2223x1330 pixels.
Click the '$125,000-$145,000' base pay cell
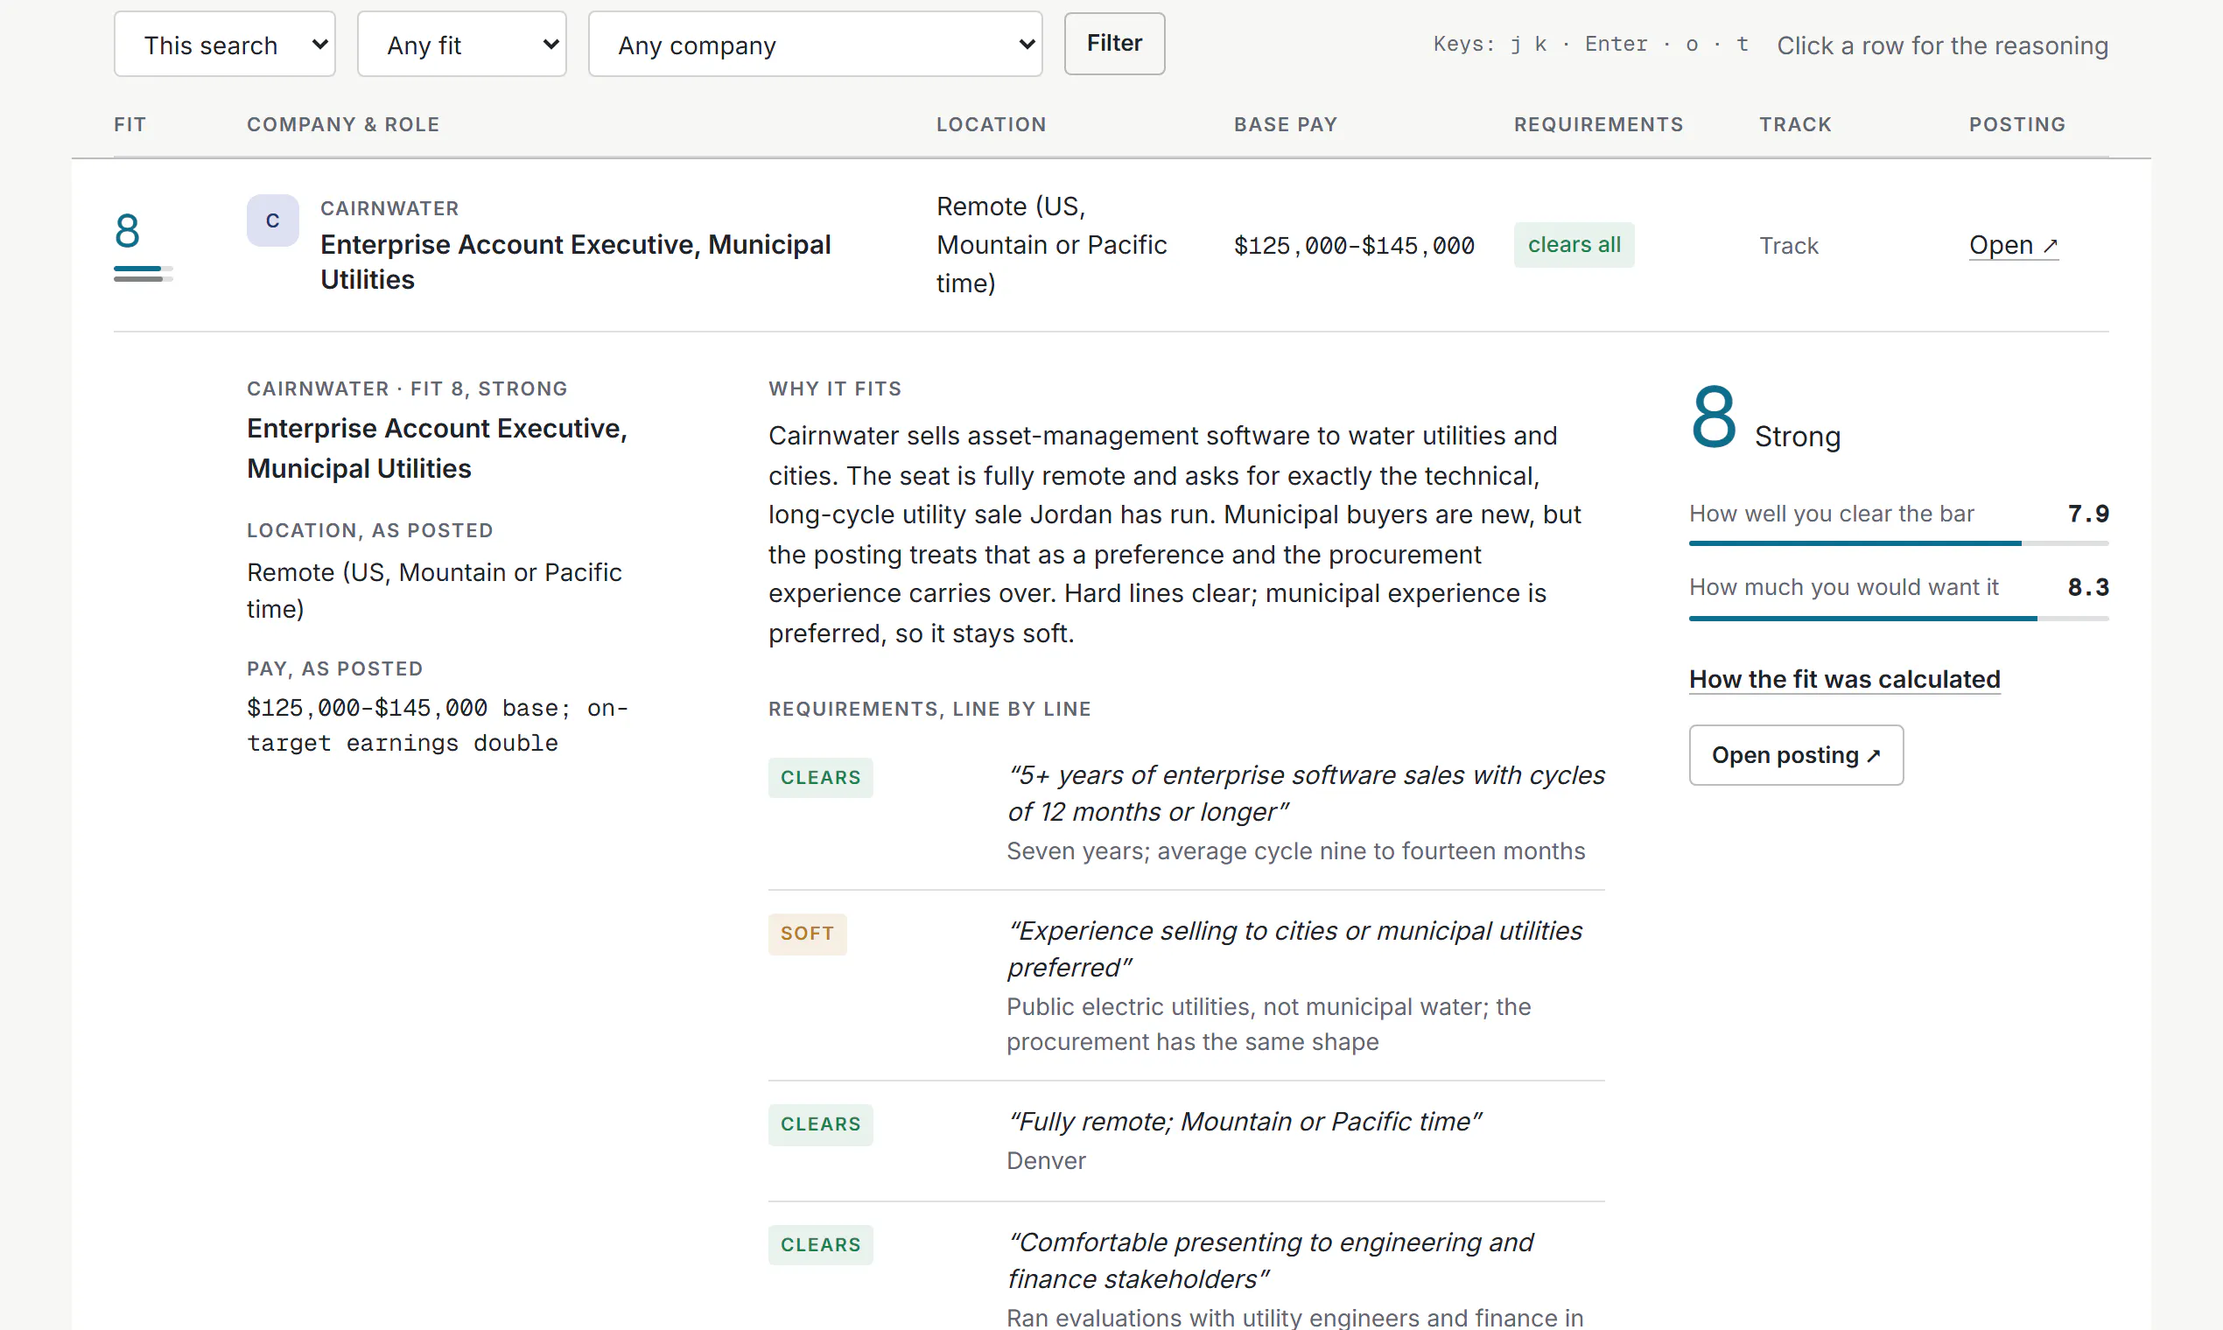click(x=1354, y=246)
